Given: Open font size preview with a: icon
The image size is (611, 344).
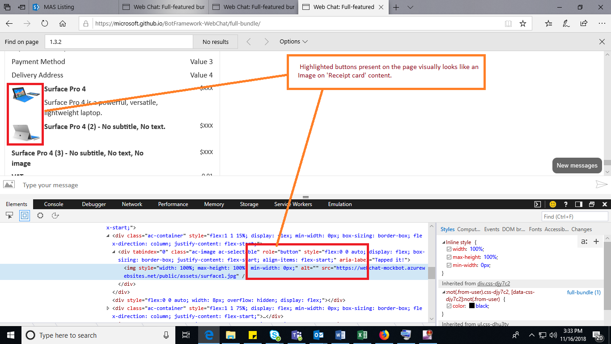Looking at the screenshot, I should click(584, 241).
